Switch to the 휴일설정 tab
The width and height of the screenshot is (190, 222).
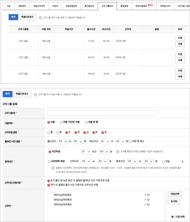coord(125,6)
